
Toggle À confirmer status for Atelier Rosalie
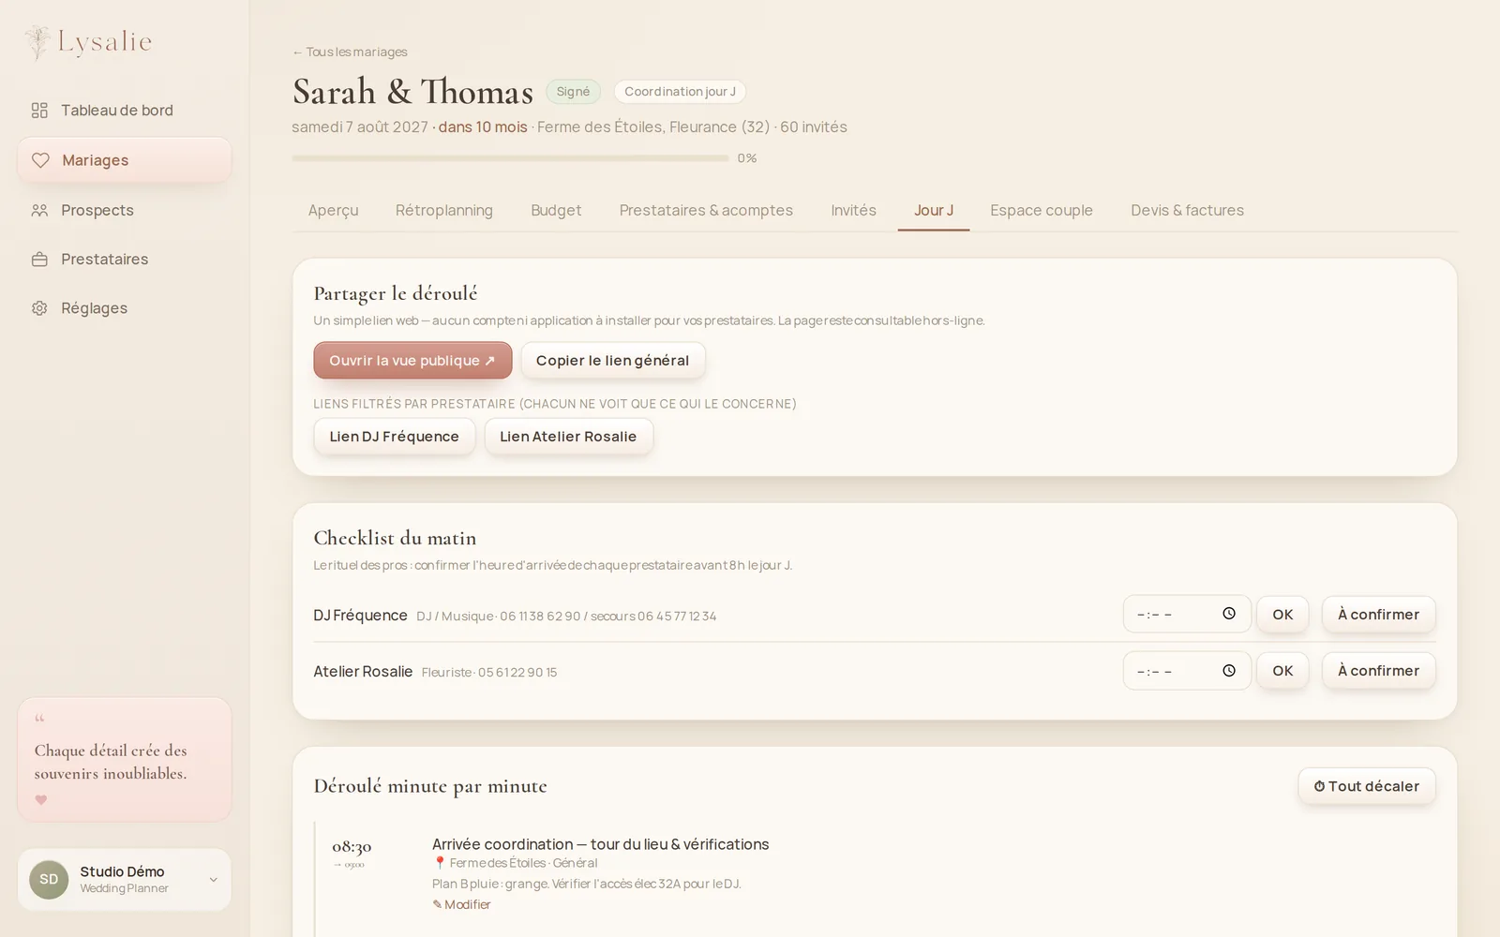1378,671
